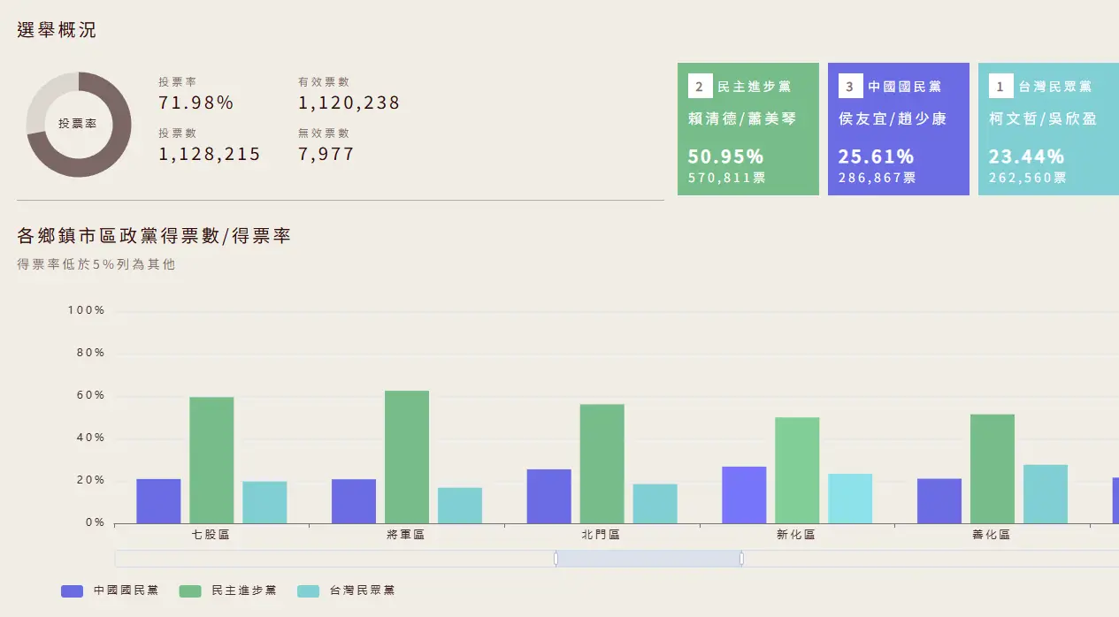1119x617 pixels.
Task: Click the teal 台灣民眾黨 bar for 北門區
Action: [x=655, y=504]
